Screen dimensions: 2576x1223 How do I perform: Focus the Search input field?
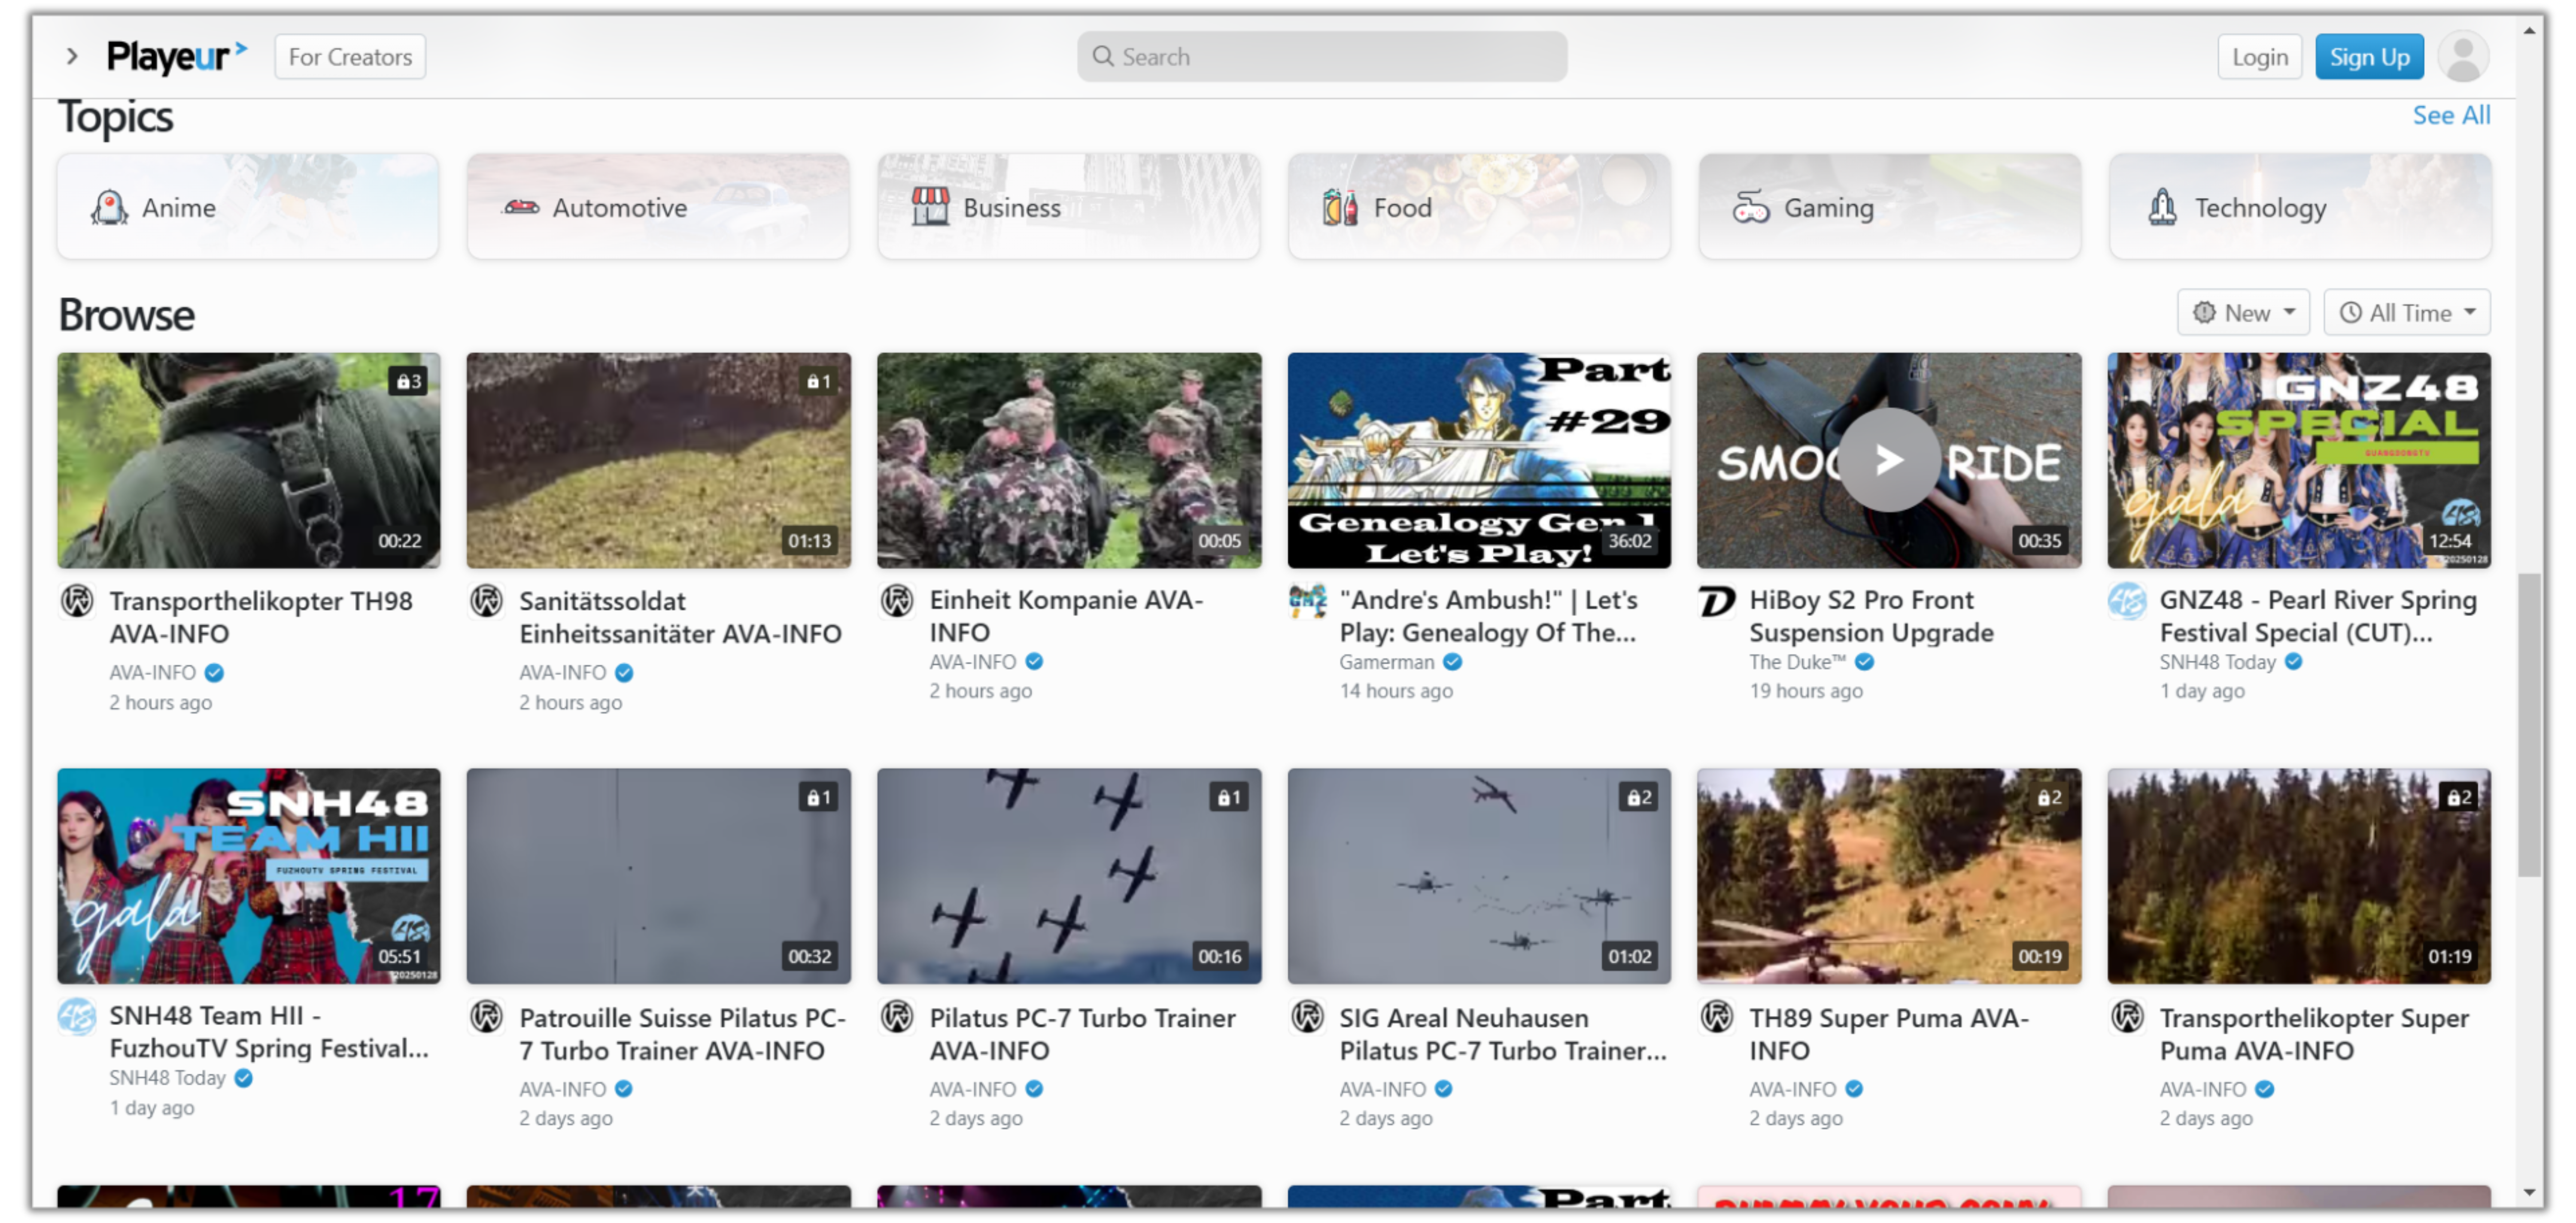click(x=1322, y=57)
